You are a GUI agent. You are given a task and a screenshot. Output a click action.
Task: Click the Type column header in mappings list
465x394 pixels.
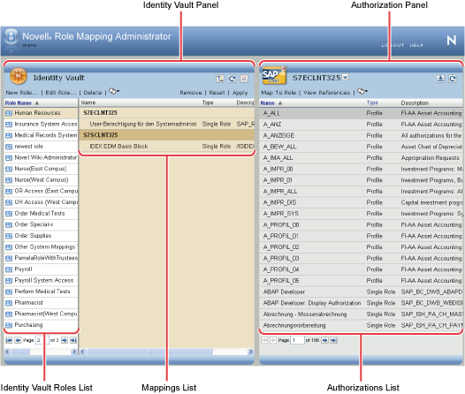click(208, 102)
